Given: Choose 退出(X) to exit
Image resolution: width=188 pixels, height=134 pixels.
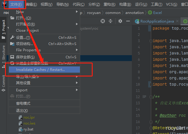Looking at the screenshot, I should pos(44,110).
